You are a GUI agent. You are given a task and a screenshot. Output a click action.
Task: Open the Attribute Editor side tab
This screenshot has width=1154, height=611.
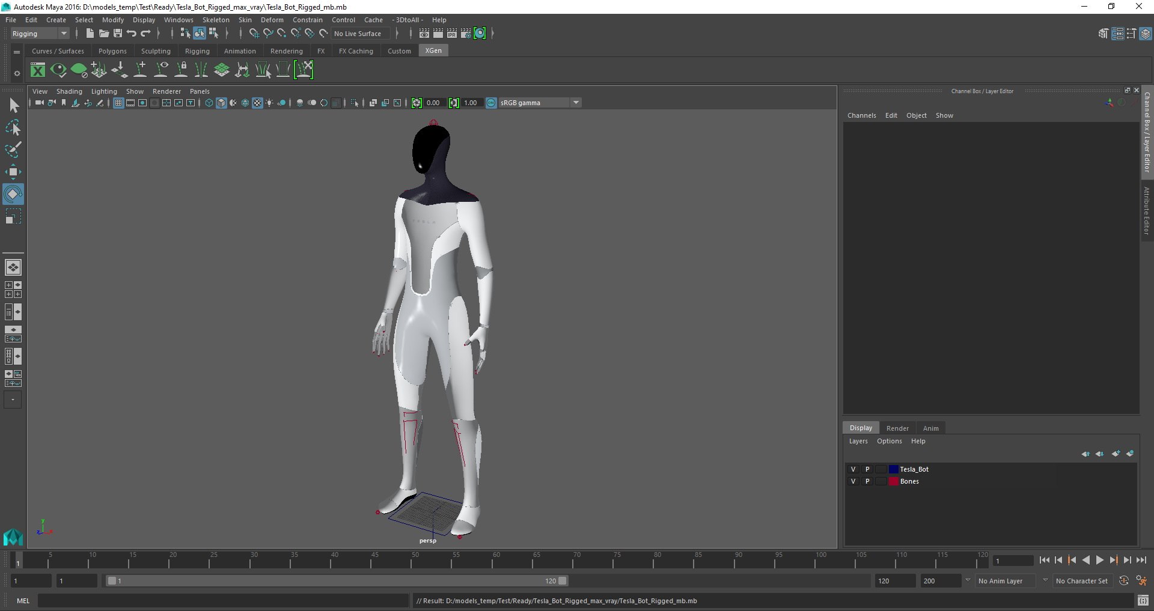pos(1147,211)
